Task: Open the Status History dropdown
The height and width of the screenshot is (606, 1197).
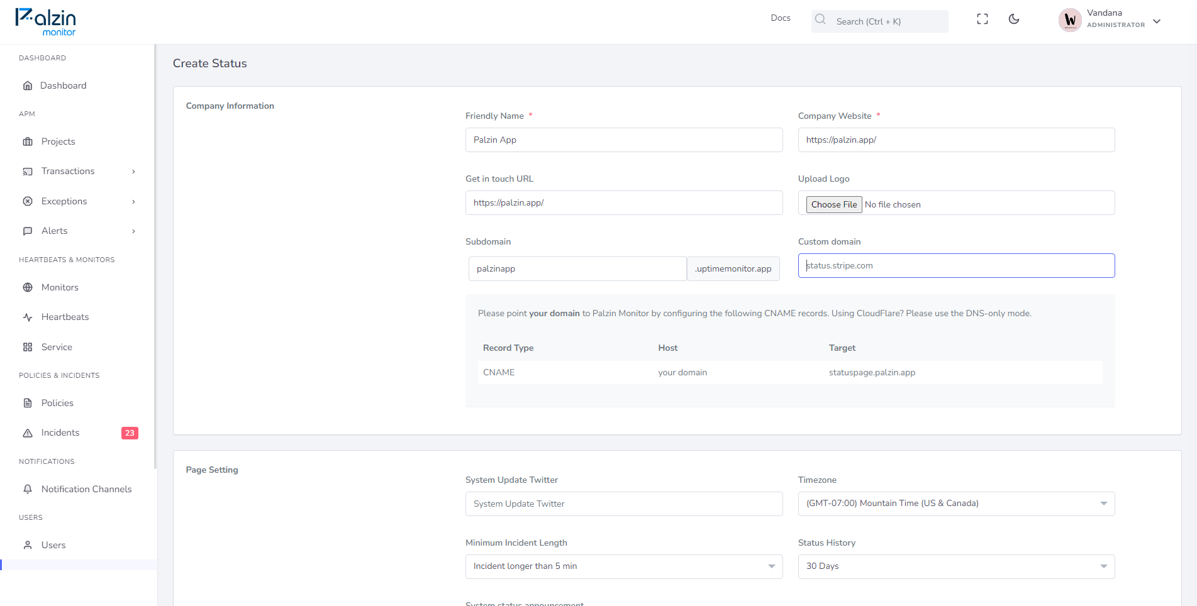Action: 956,566
